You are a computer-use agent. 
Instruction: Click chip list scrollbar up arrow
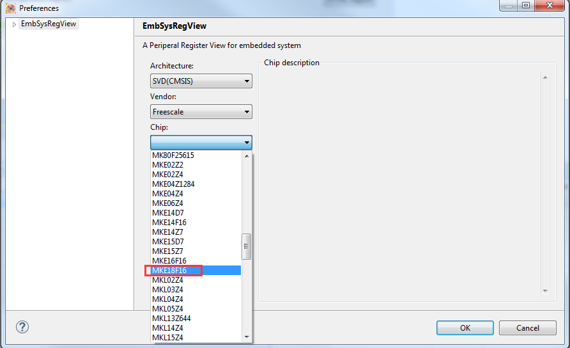coord(247,156)
